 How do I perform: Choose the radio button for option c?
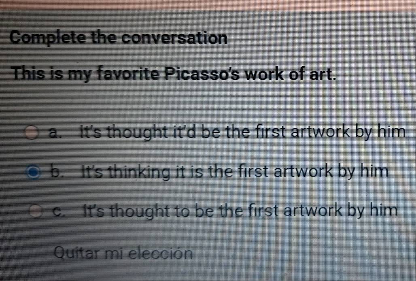point(36,211)
